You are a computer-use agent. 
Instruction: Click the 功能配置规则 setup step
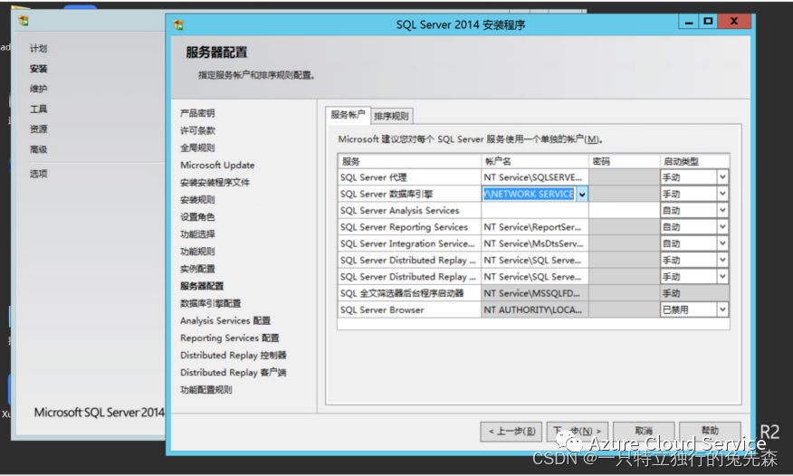[206, 390]
